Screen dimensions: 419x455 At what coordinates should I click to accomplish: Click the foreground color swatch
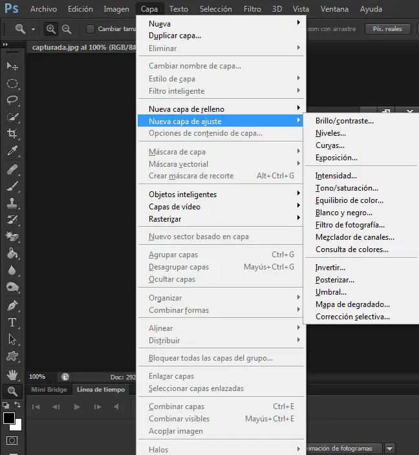tap(8, 418)
